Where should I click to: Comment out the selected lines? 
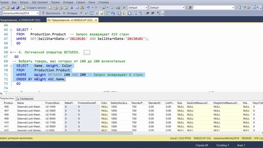[136, 13]
